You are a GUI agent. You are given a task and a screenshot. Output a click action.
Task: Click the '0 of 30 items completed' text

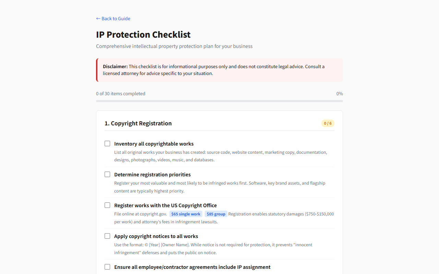(121, 94)
